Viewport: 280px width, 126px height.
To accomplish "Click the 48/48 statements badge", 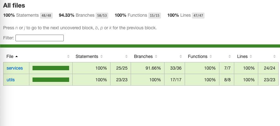I will 46,15.
